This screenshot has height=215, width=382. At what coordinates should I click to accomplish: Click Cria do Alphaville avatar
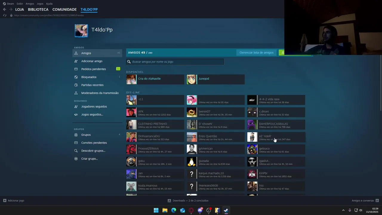click(131, 79)
